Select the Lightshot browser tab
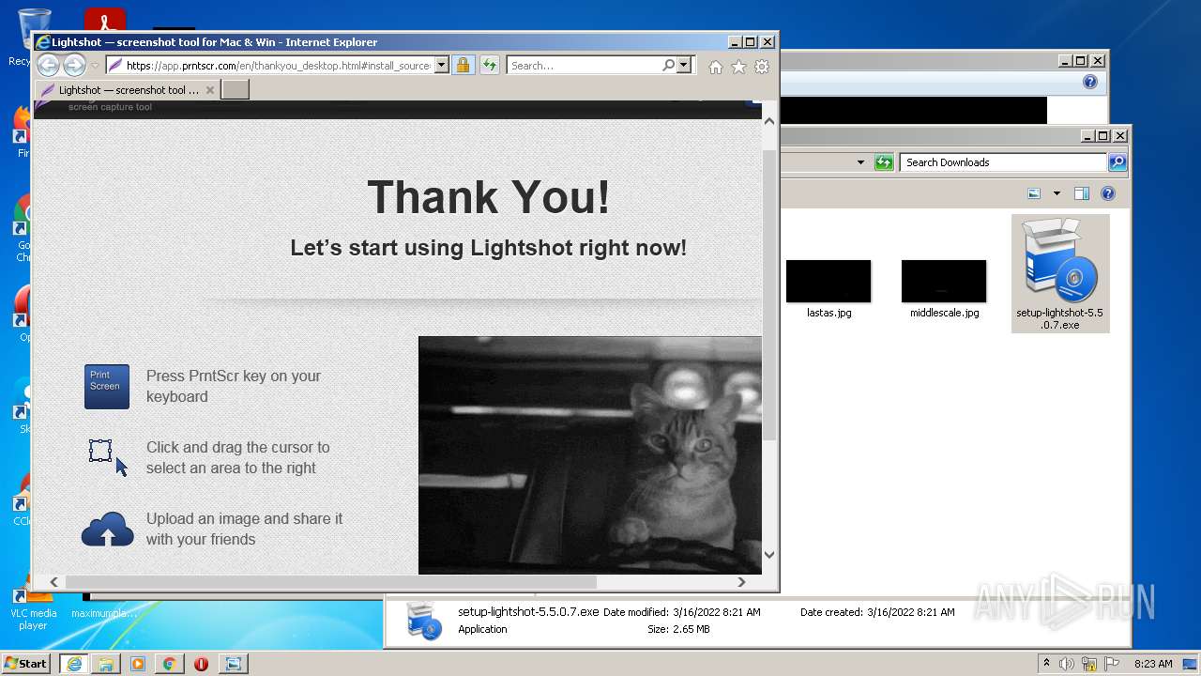Image resolution: width=1201 pixels, height=676 pixels. [127, 90]
